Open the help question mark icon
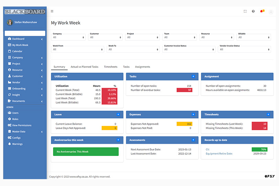The image size is (279, 186). 253,11
